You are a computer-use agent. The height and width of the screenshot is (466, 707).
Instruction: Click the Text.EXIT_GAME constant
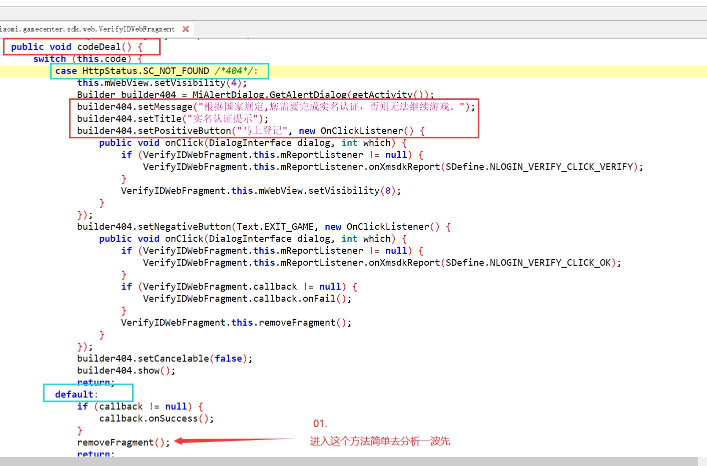pyautogui.click(x=275, y=227)
